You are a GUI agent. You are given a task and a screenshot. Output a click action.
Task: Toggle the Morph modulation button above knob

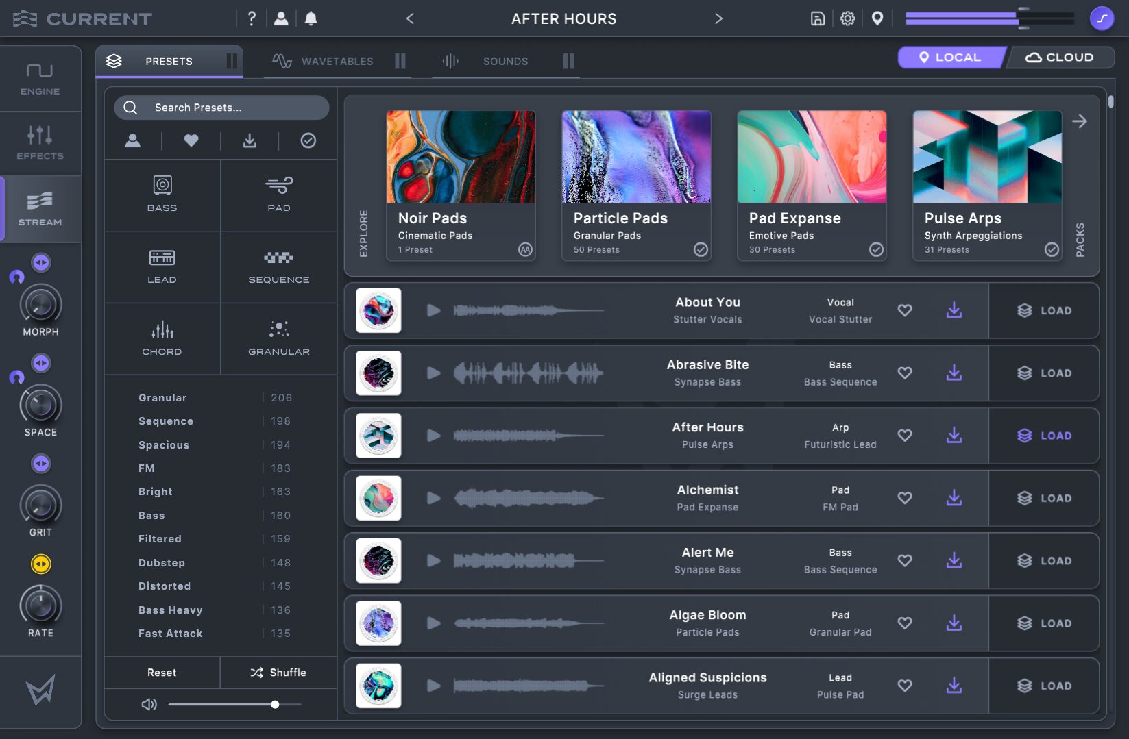tap(41, 262)
